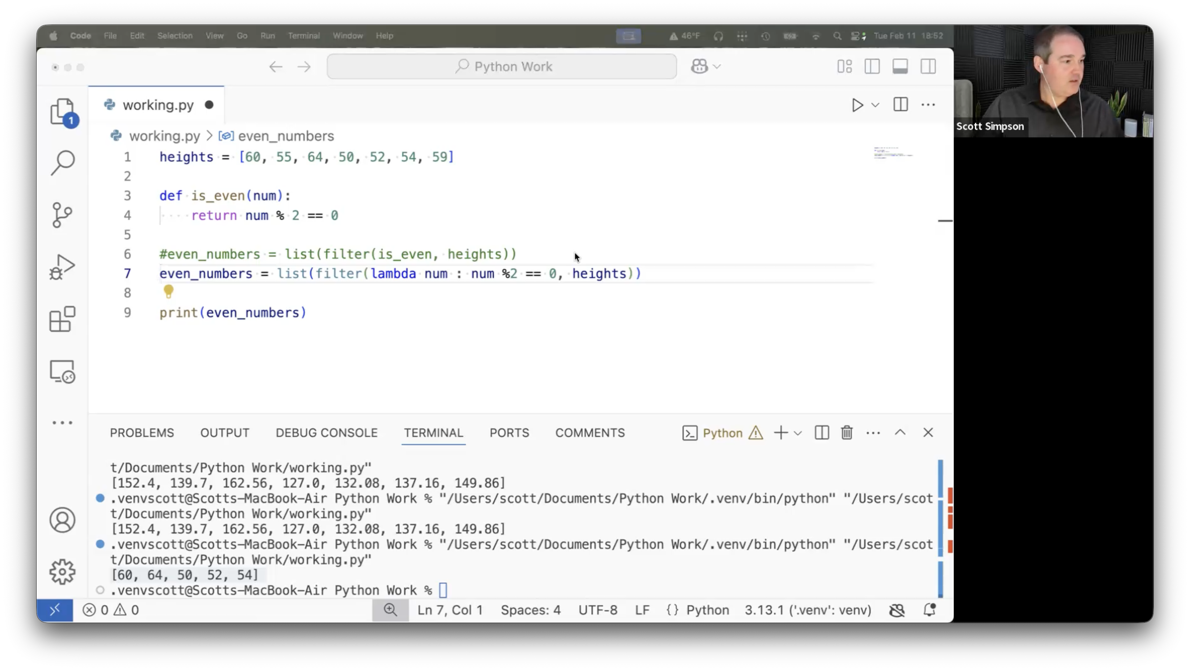Screen dimensions: 1190x671
Task: Toggle the bottom panel visibility
Action: point(900,66)
